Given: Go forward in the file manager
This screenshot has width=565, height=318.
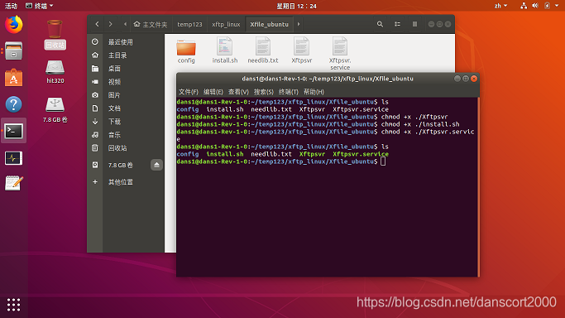Looking at the screenshot, I should point(110,24).
